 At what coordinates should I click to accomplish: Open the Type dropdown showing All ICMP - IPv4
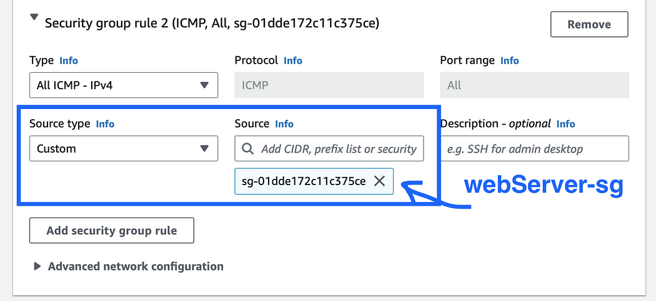click(x=124, y=85)
